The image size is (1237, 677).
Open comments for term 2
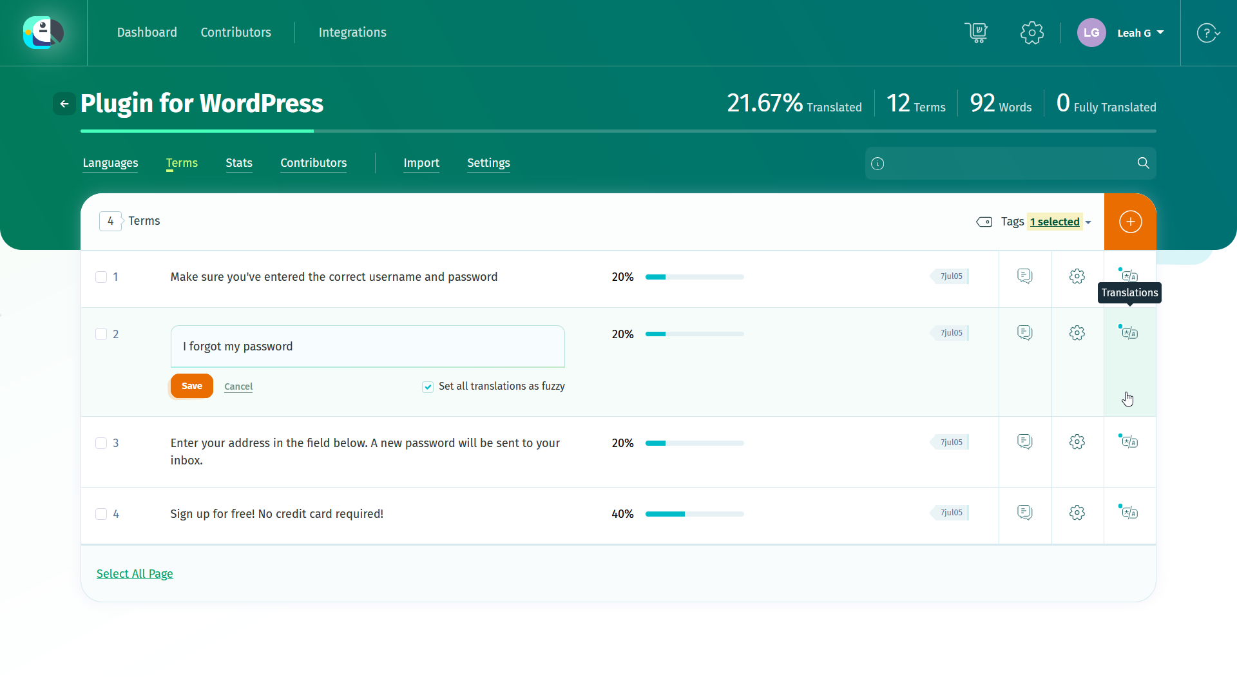(x=1025, y=333)
